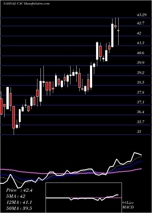Click the 39.2 price axis label
Viewport: 152px width, 213px height.
(x=140, y=72)
